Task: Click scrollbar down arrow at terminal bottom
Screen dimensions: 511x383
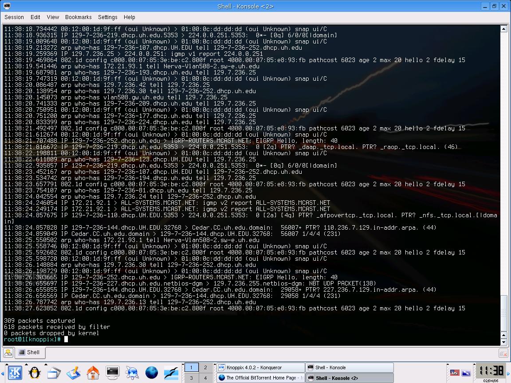Action: click(x=504, y=342)
